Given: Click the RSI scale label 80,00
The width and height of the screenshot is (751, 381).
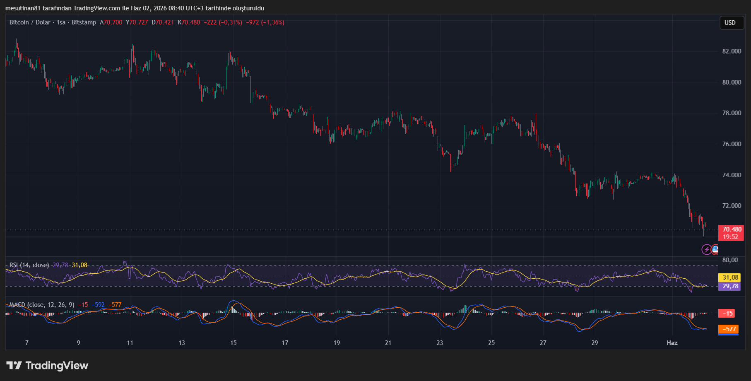Looking at the screenshot, I should point(730,260).
